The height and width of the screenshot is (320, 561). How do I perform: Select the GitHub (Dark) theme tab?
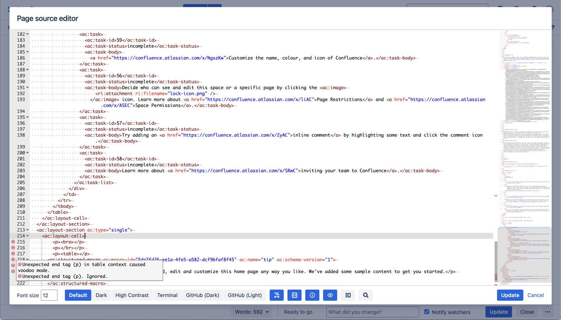point(202,295)
